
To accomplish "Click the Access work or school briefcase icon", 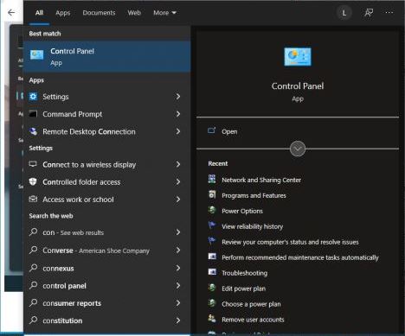I will tap(33, 199).
